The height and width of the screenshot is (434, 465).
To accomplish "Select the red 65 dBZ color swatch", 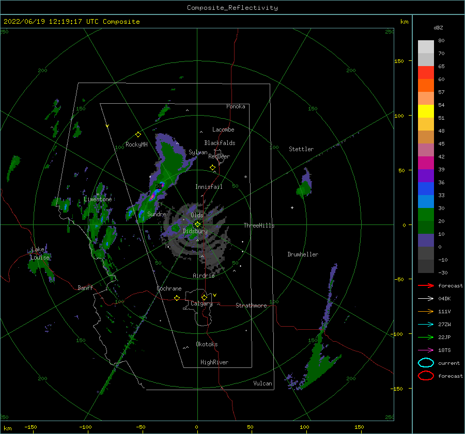I will coord(426,72).
